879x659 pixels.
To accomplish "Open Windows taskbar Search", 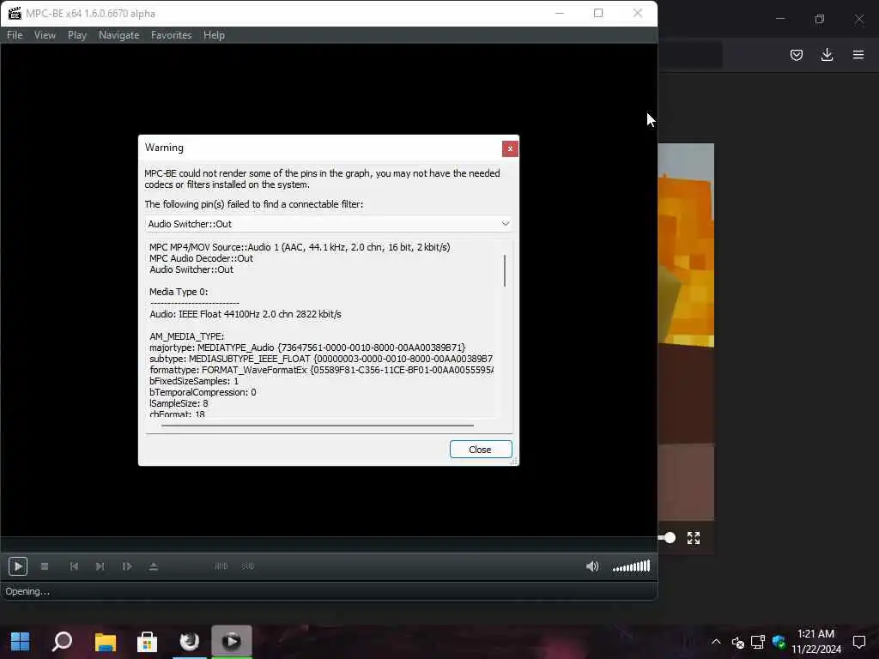I will coord(62,642).
